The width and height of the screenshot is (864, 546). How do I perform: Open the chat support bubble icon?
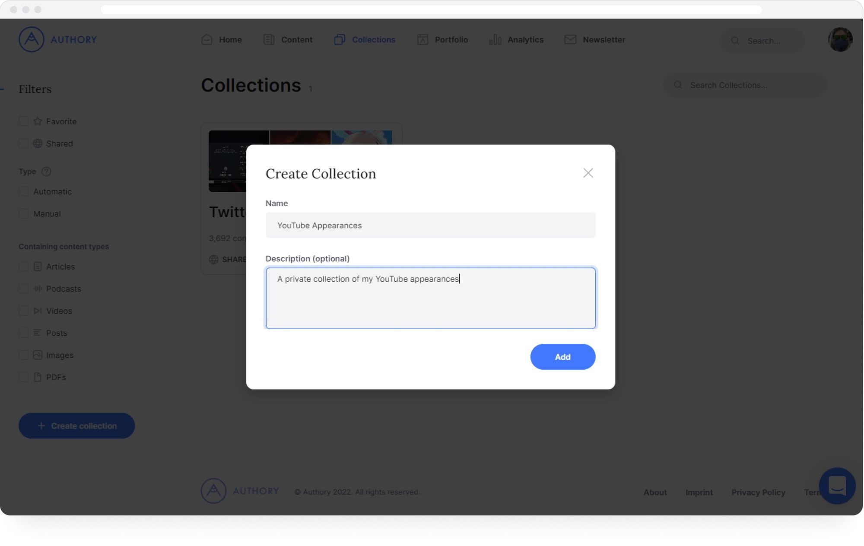tap(837, 486)
